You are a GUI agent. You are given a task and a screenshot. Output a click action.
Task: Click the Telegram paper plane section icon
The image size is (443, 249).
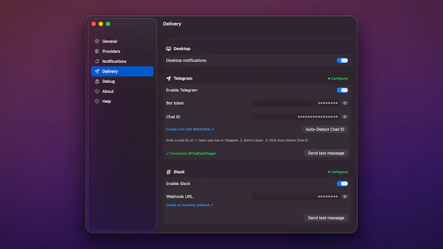[168, 79]
